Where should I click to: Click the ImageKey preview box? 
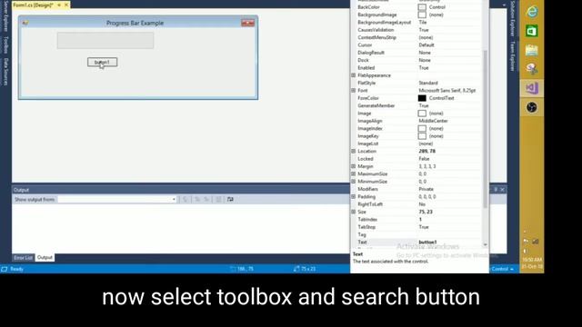[422, 136]
